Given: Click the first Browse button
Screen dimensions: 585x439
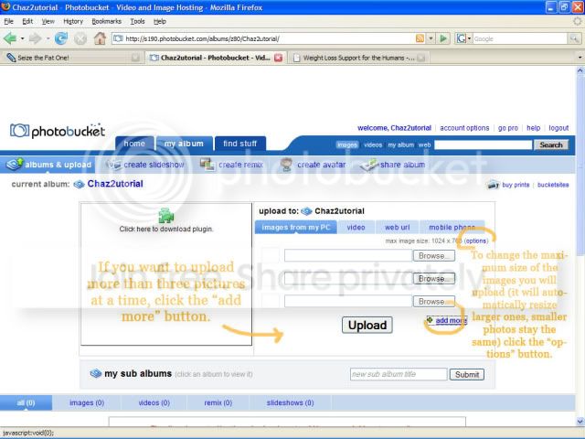Looking at the screenshot, I should (434, 256).
